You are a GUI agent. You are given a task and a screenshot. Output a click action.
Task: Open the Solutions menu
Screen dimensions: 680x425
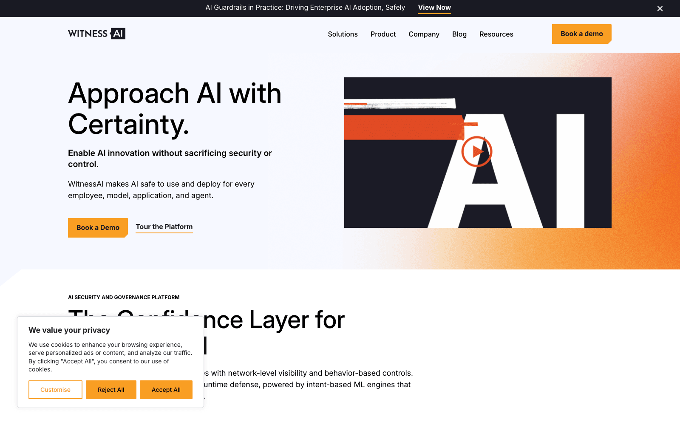343,34
